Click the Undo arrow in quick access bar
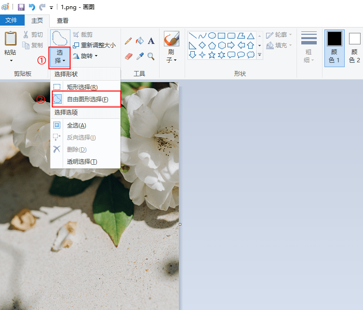This screenshot has height=310, width=363. pyautogui.click(x=32, y=7)
